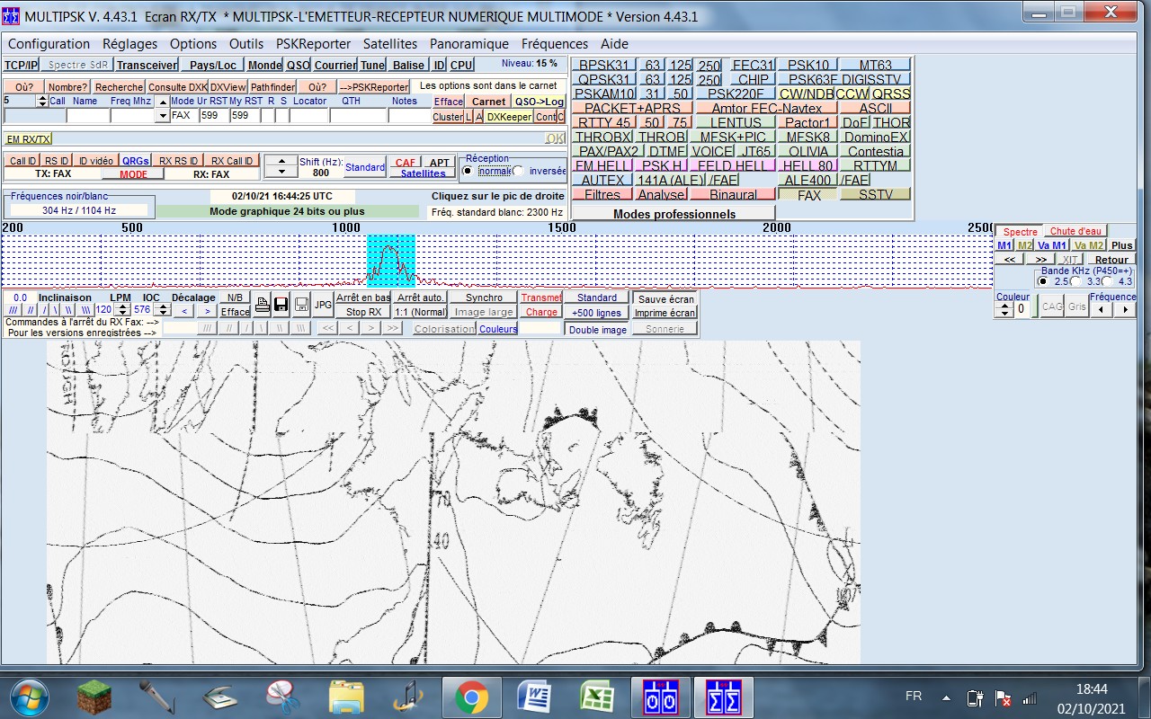
Task: Click the Stop RX button
Action: tap(363, 312)
